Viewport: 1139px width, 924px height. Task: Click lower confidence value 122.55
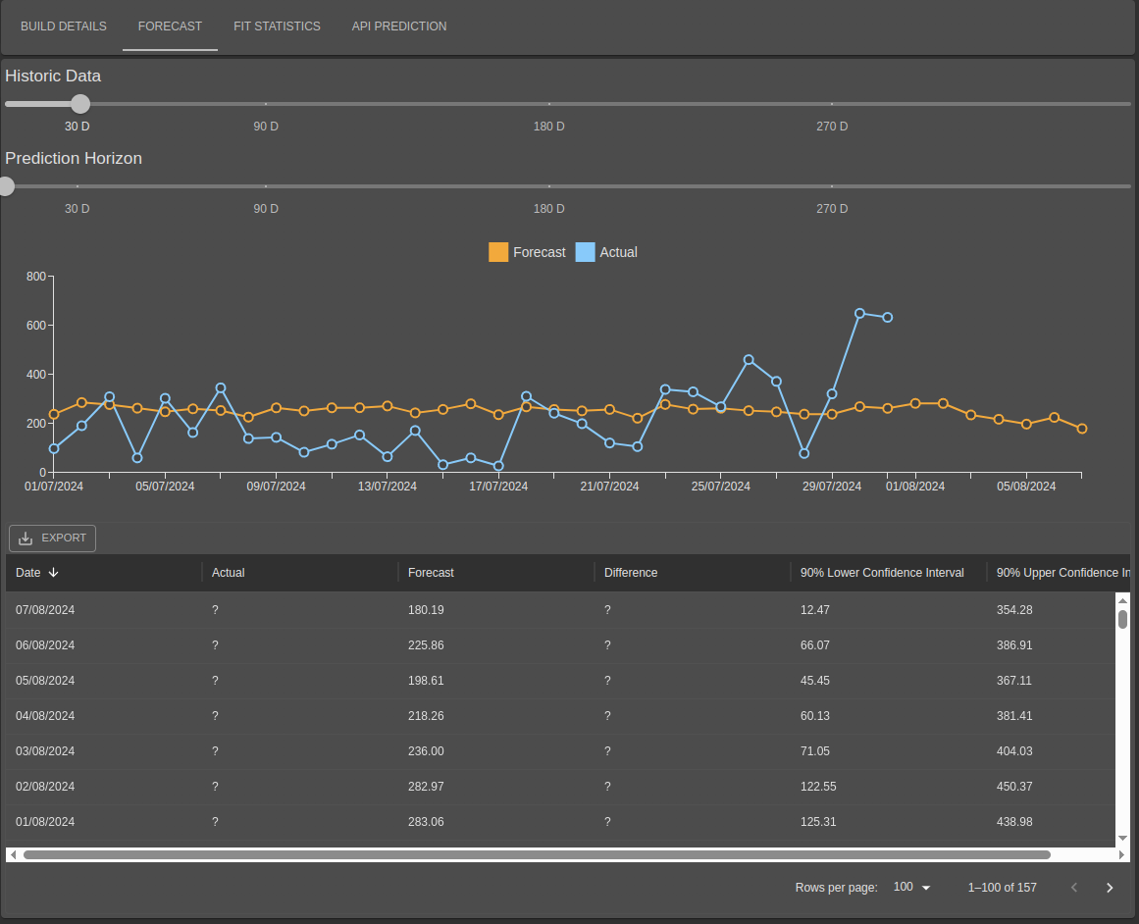pos(818,787)
